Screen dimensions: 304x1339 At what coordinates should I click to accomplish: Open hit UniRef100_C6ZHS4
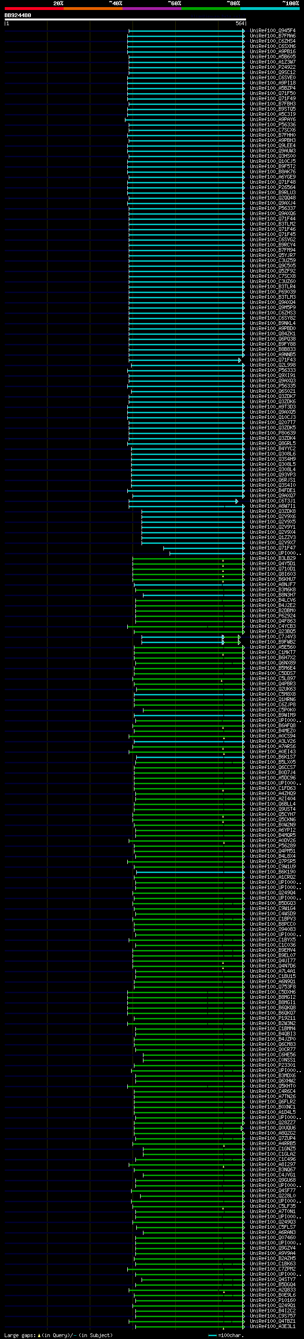pos(273,41)
